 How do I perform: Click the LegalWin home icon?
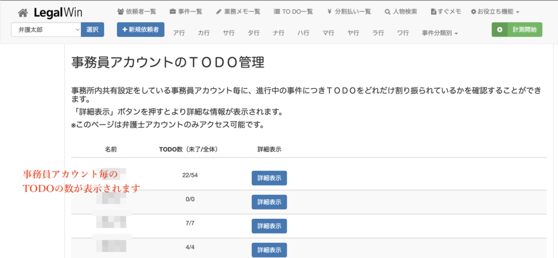click(22, 12)
